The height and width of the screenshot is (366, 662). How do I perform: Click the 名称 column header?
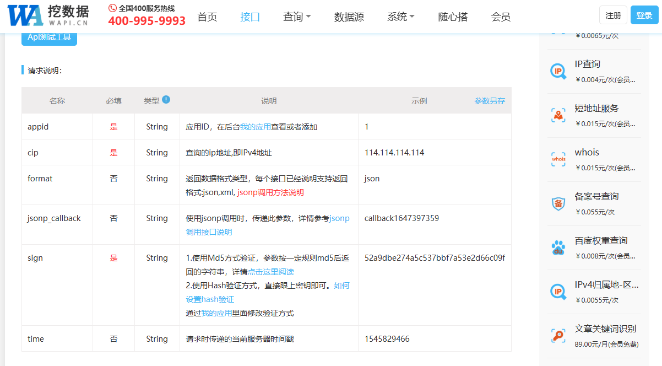[57, 101]
